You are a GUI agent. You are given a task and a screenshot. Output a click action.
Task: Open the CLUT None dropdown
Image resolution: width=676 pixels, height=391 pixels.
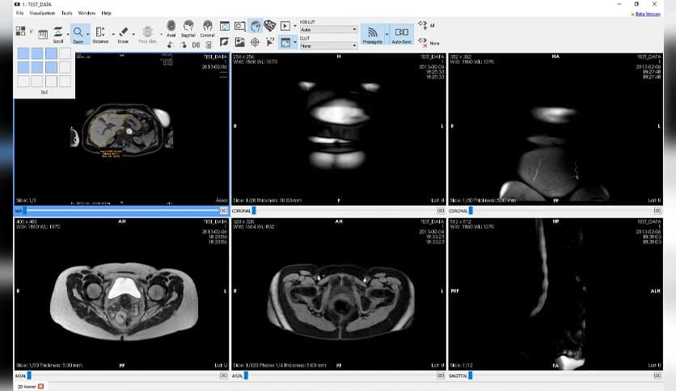point(328,46)
